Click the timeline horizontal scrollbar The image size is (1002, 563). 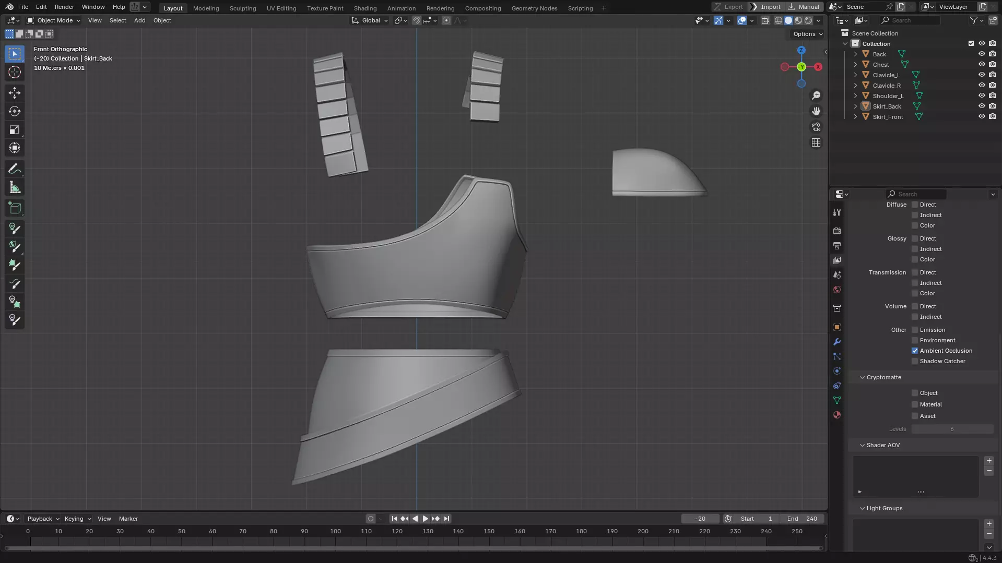pos(414,548)
